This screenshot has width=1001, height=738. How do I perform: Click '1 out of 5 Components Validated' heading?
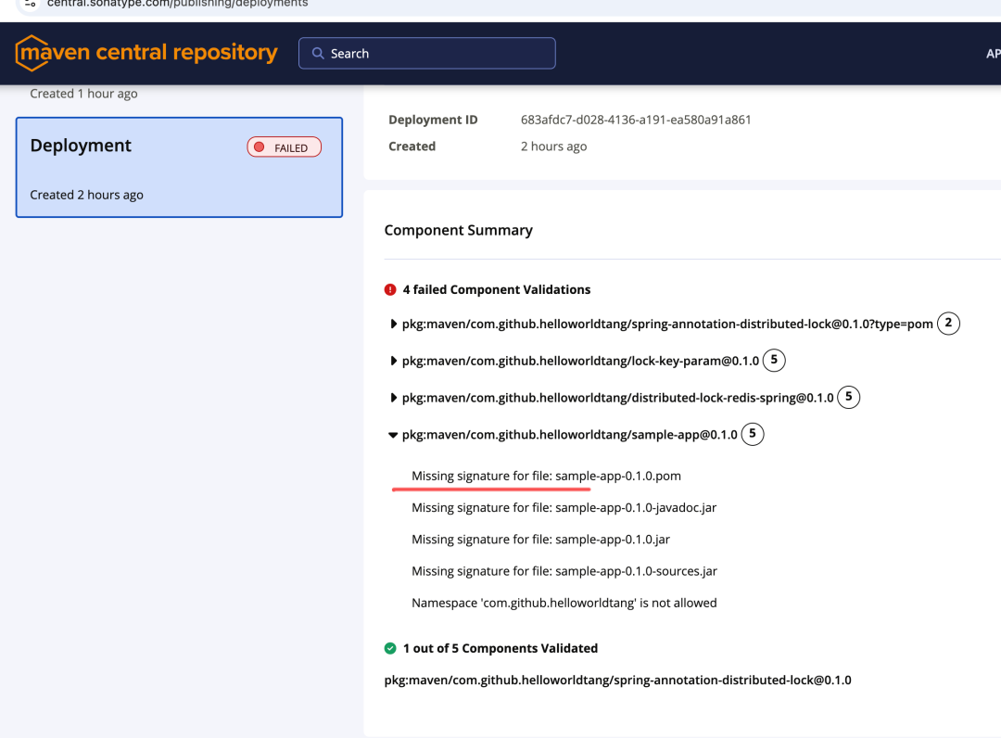click(x=500, y=649)
